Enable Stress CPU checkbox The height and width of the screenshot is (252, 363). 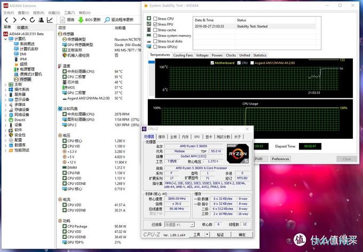(155, 19)
